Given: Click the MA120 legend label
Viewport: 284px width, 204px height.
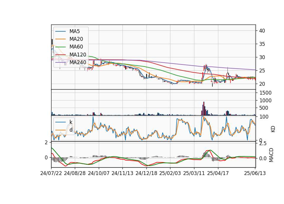Looking at the screenshot, I should [x=78, y=55].
